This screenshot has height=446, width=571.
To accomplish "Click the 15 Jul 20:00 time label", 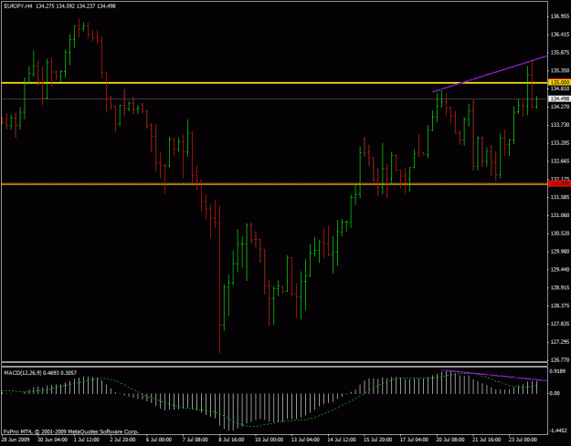I will point(377,440).
